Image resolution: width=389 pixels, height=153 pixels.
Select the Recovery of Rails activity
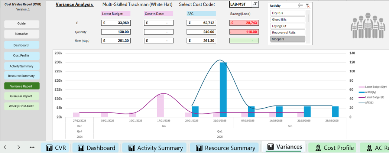[288, 32]
